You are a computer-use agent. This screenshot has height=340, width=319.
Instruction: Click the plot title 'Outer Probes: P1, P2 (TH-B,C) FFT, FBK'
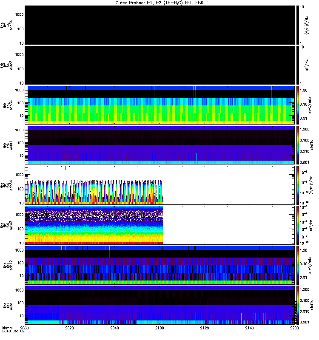coord(159,3)
